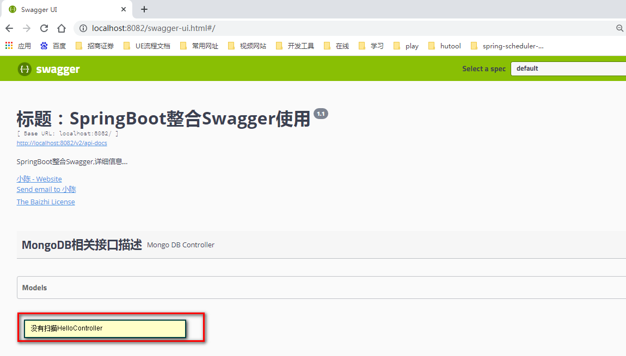Open the 小陈 - Website link
The height and width of the screenshot is (356, 626).
(39, 179)
